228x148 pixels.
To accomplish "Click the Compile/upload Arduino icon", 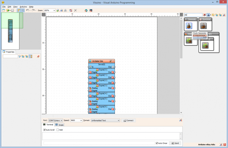I will 86,10.
